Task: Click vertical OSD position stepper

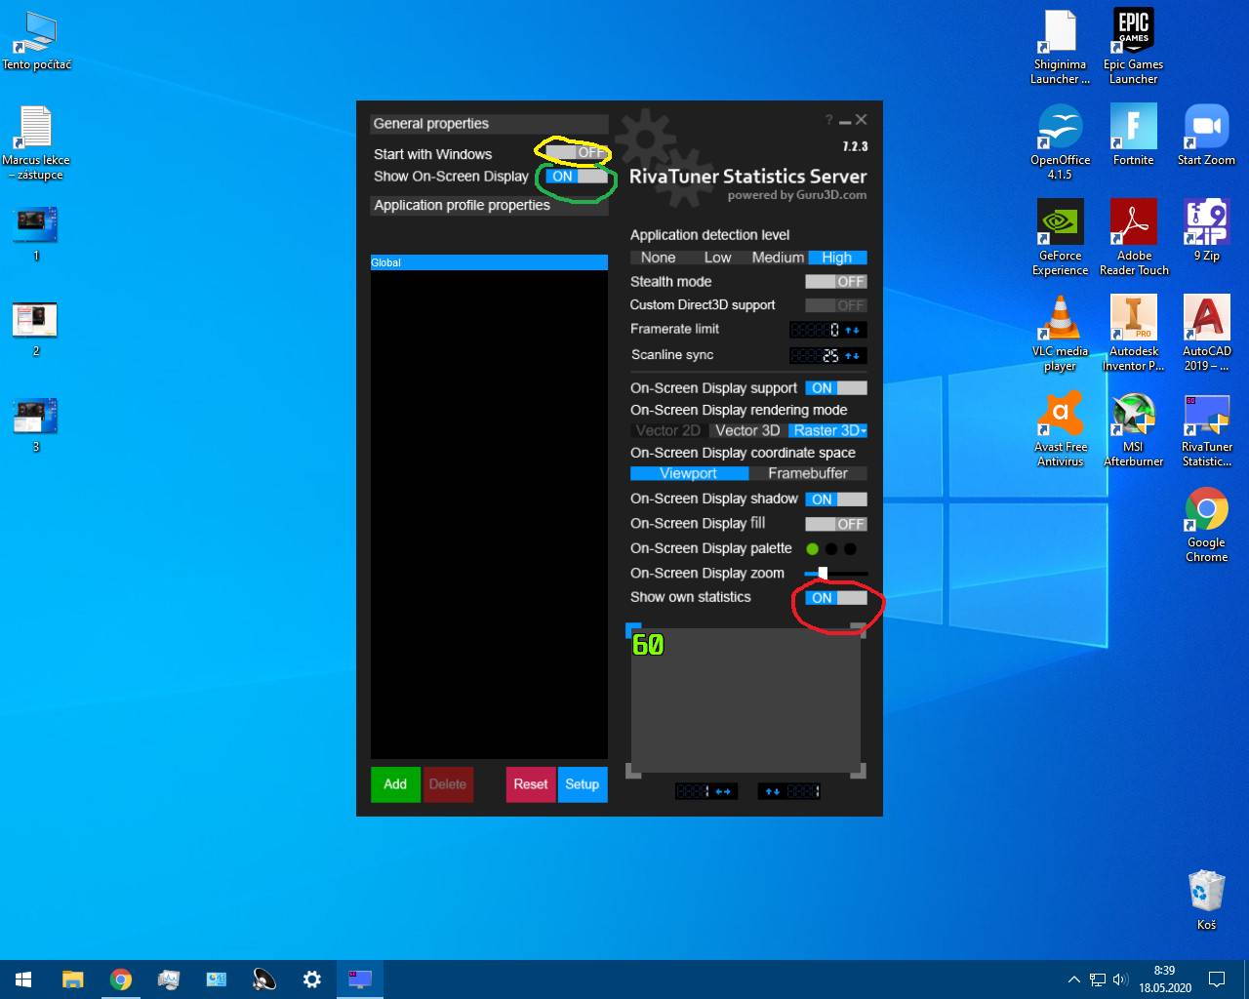Action: point(772,791)
